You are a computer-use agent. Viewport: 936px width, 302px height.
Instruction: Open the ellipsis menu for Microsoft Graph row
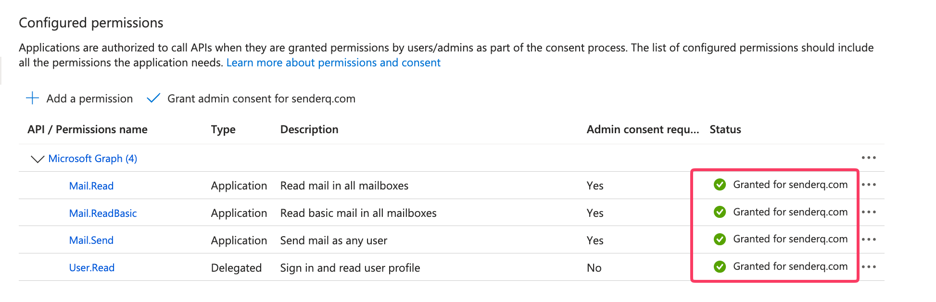coord(869,158)
